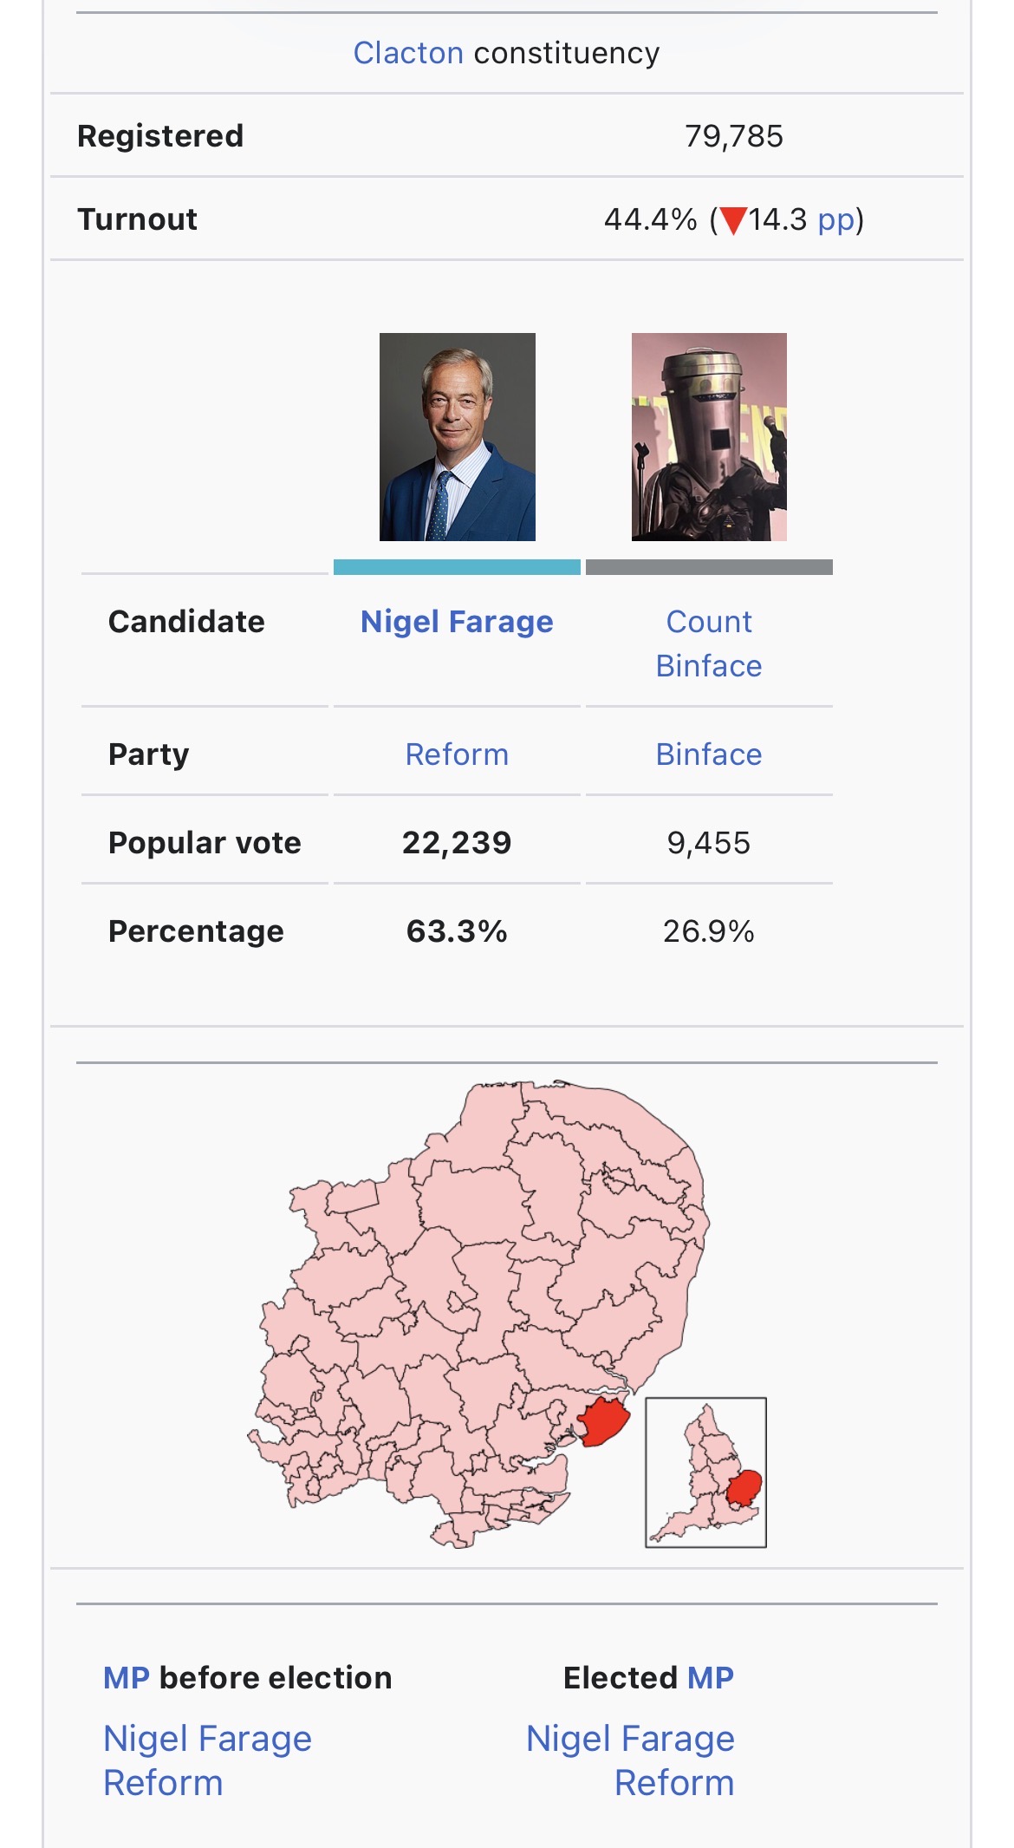Click the teal Reform party color bar
Screen dimensions: 1014x1848
(457, 567)
